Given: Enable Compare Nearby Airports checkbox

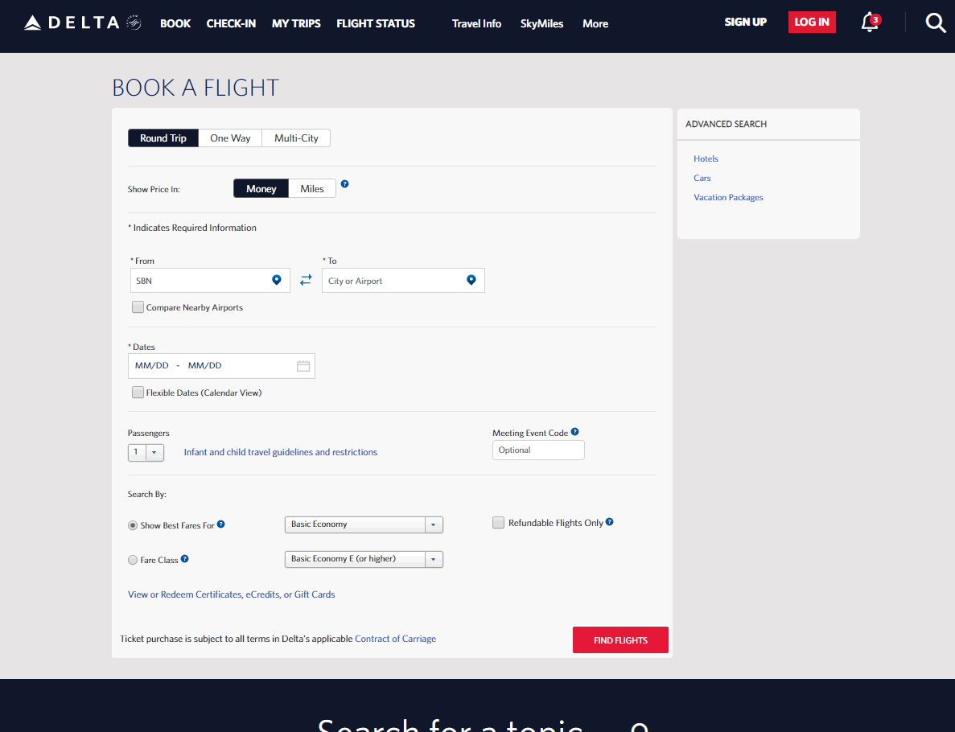Looking at the screenshot, I should pos(138,307).
